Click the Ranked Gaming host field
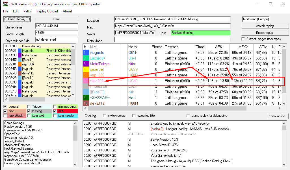Screen dimensions: 290x170 [x=201, y=33]
